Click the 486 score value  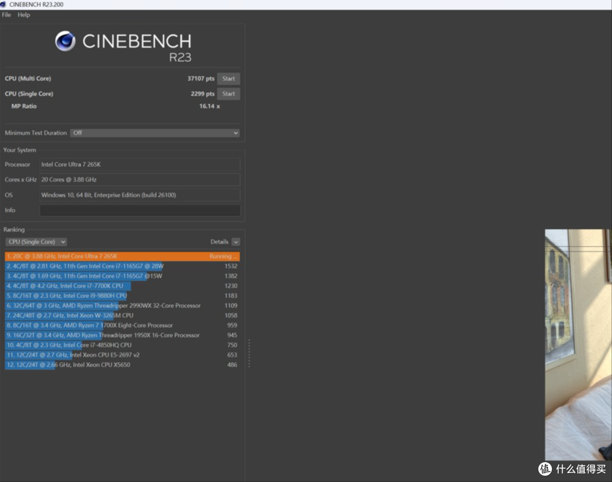232,365
